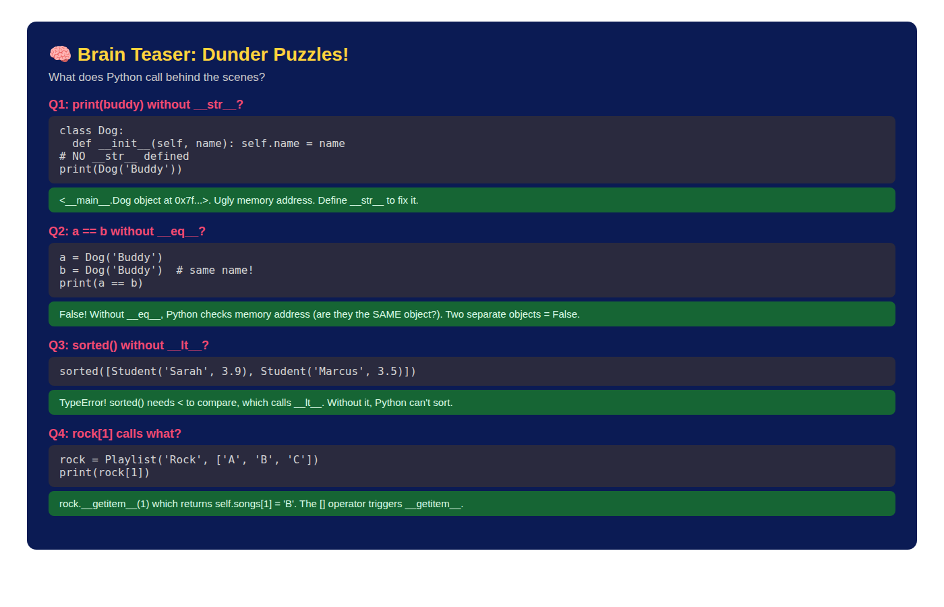944x607 pixels.
Task: Click the '# same name!' comment in code
Action: tap(215, 270)
